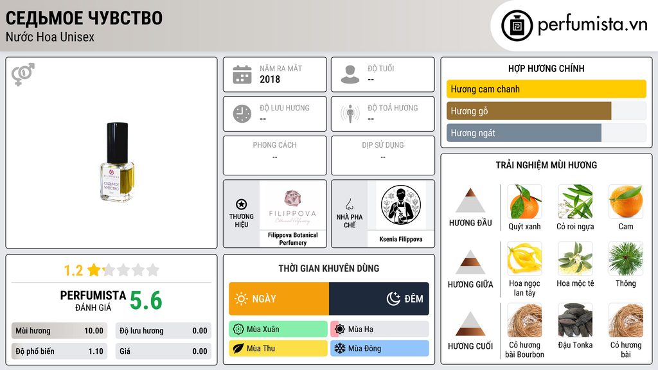658x370 pixels.
Task: Click the 5.6 Perfumista rating number
Action: point(146,301)
